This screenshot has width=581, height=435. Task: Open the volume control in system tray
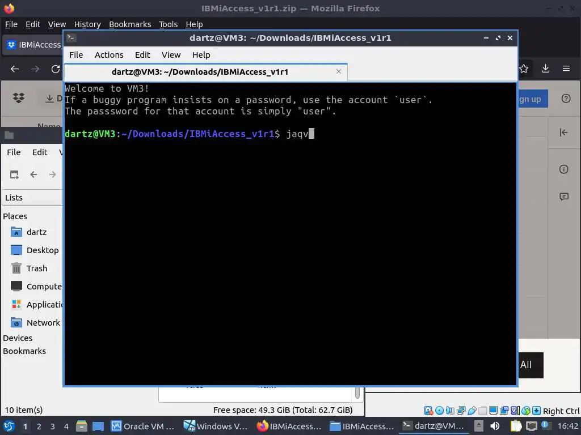tap(495, 426)
